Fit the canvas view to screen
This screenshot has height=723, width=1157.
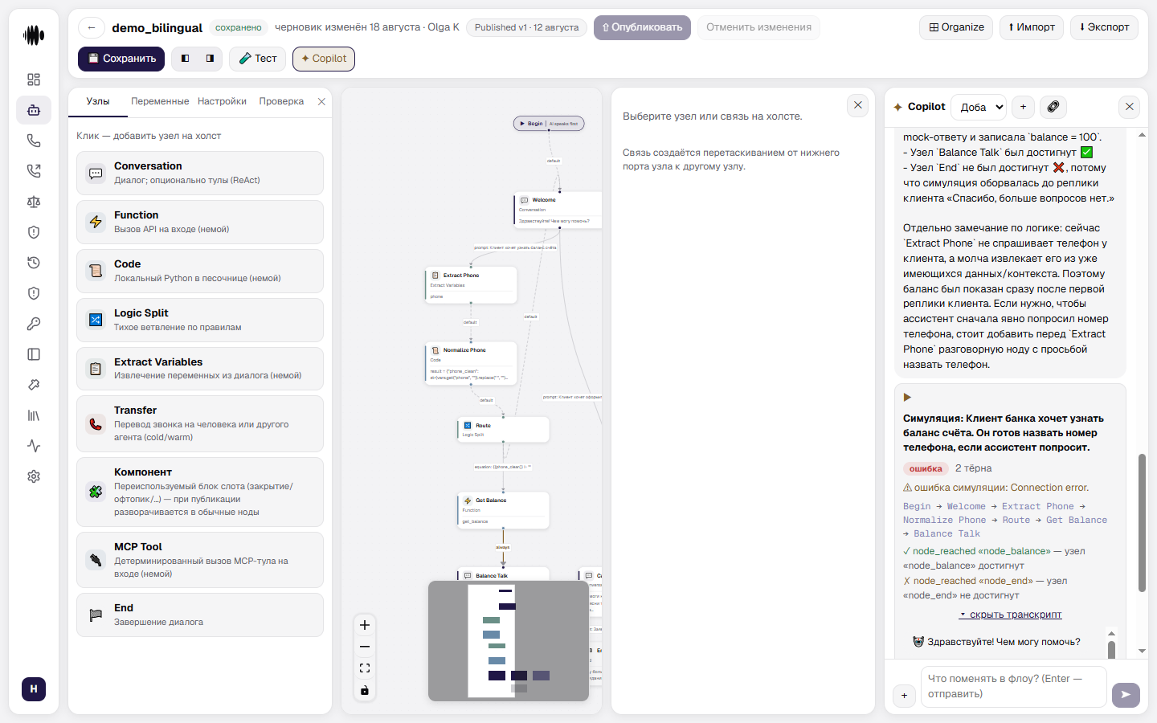point(365,668)
